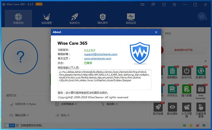Click the wrench settings icon above tools
This screenshot has height=130, width=212.
coord(205,61)
